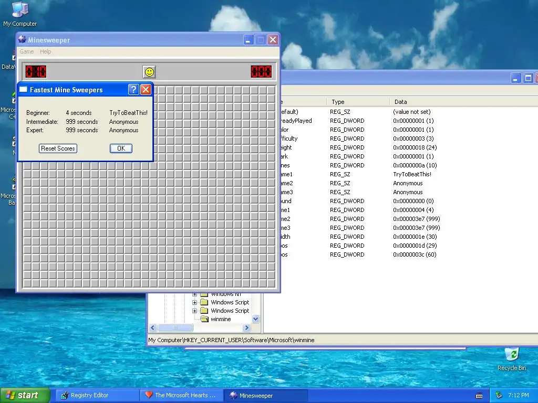Screen dimensions: 538x403
Task: Click the Start button
Action: click(25, 395)
